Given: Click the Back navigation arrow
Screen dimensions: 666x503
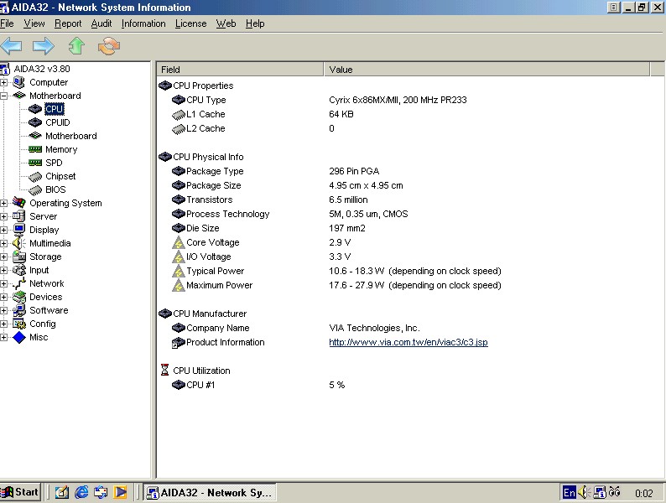Looking at the screenshot, I should click(x=12, y=46).
